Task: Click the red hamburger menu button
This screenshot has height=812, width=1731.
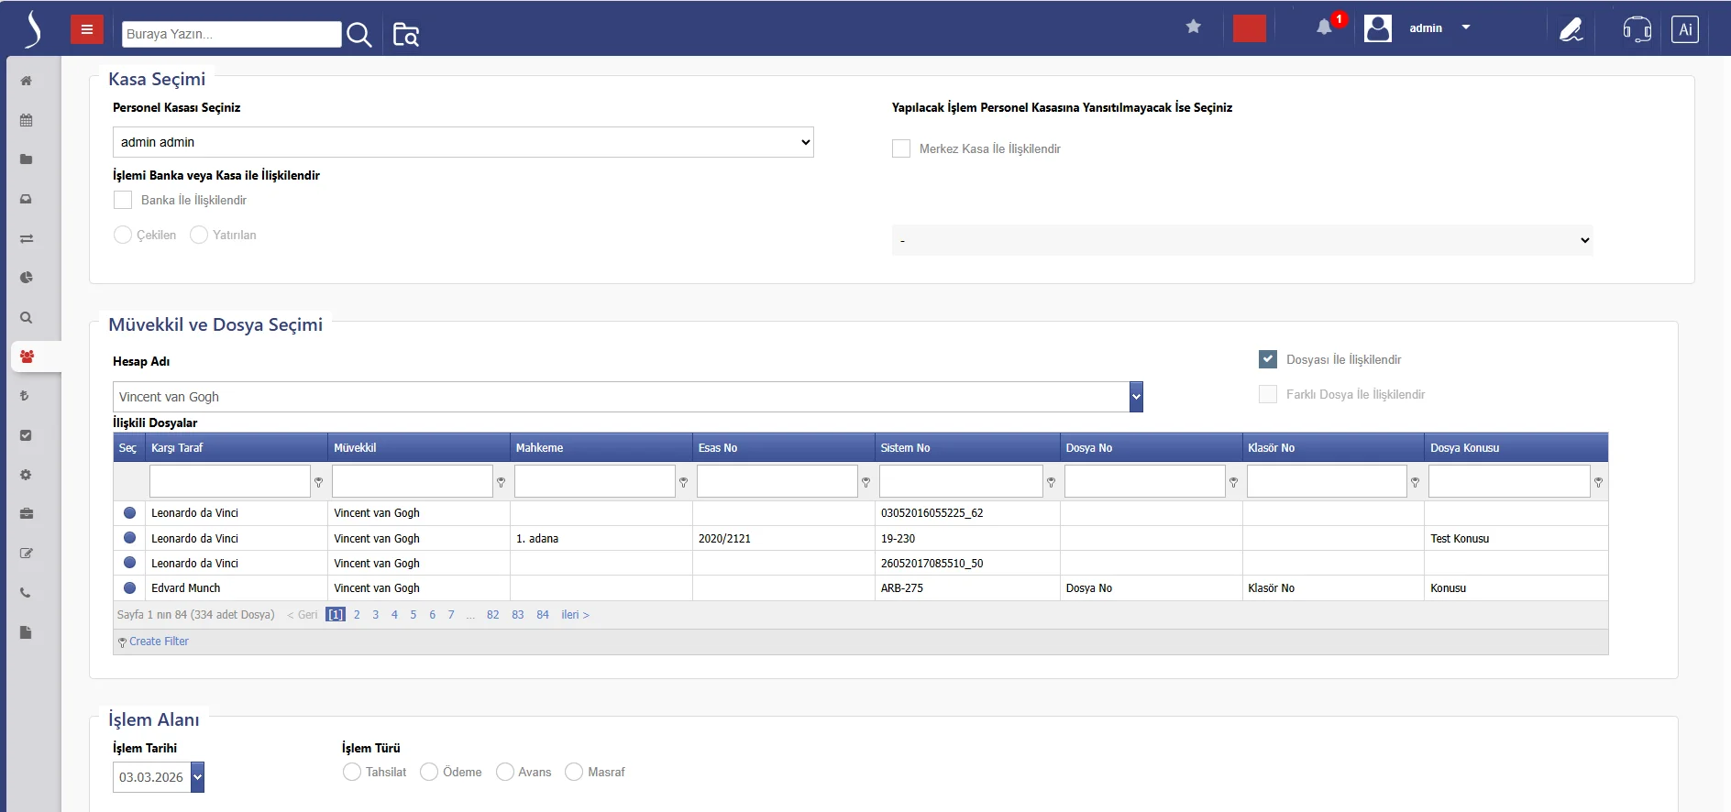Action: tap(87, 29)
